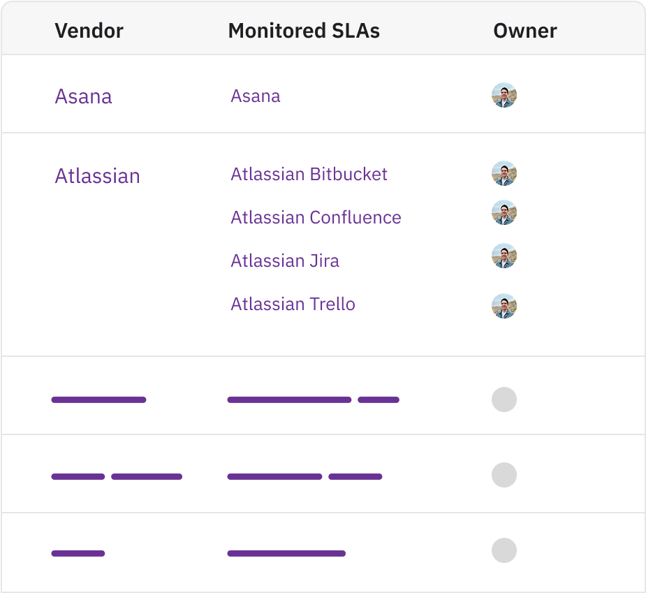Click the owner avatar for Atlassian Bitbucket
This screenshot has height=593, width=646.
point(504,173)
